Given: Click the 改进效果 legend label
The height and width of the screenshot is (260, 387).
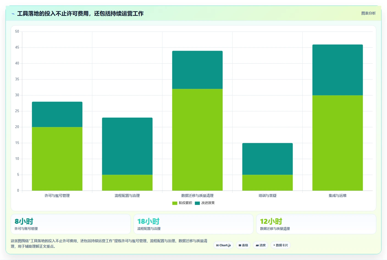Looking at the screenshot, I should pyautogui.click(x=208, y=203).
